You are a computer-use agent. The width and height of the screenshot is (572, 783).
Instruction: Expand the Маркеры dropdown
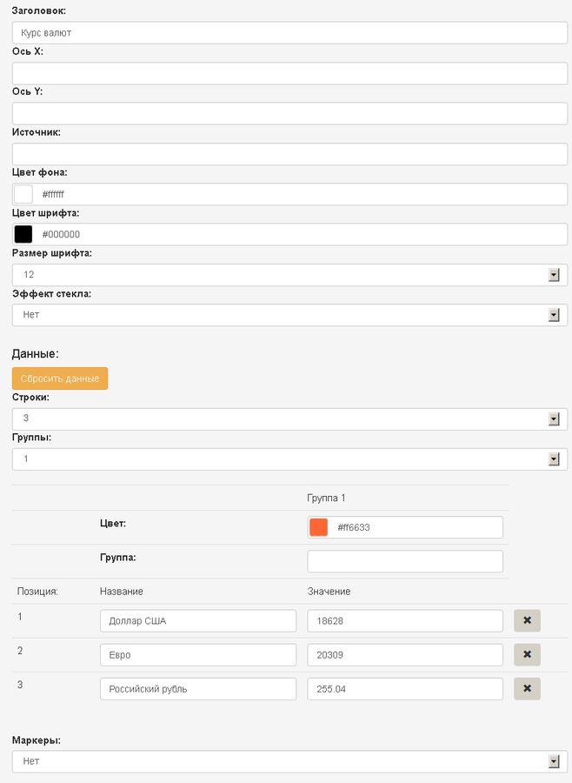coord(290,761)
